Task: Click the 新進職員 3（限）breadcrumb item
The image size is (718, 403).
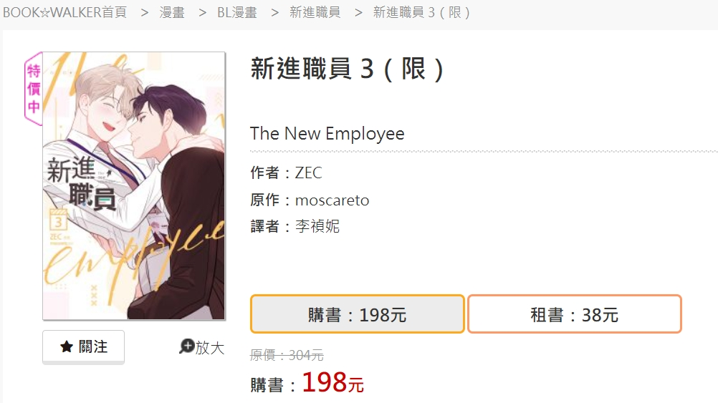Action: pos(421,12)
